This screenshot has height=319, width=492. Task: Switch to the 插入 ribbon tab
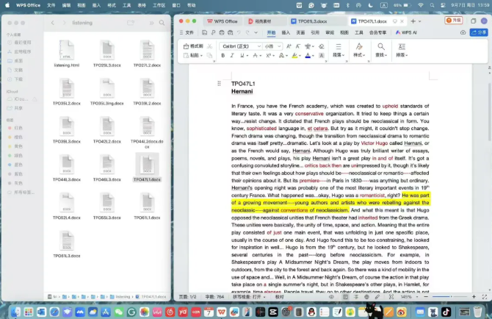(x=286, y=33)
